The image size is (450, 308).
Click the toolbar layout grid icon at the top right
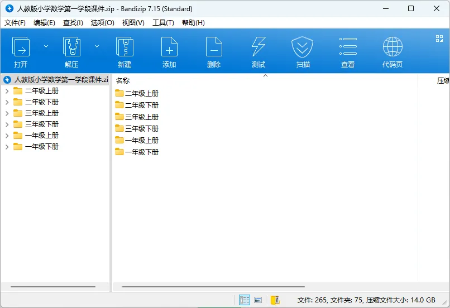439,38
